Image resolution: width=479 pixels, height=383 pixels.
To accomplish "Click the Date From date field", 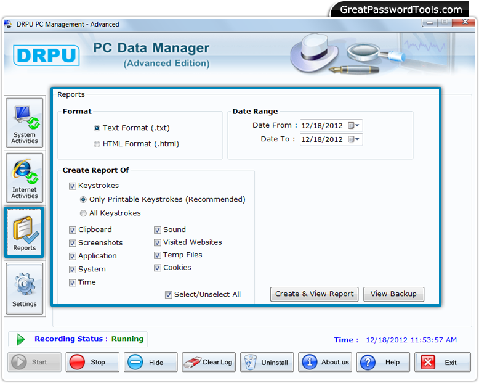I will (x=331, y=125).
